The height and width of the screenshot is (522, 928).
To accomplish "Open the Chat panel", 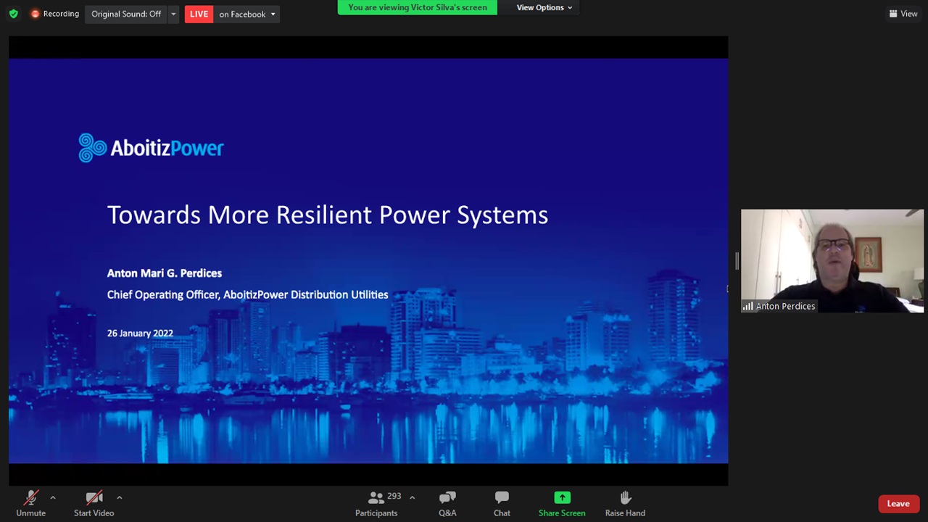I will click(x=502, y=504).
